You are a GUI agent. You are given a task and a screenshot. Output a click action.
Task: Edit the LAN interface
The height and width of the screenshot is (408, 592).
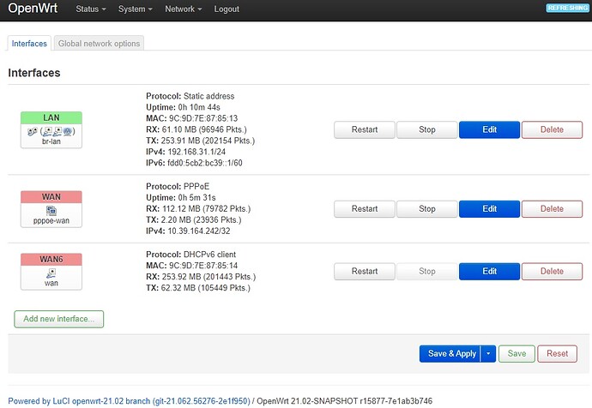pos(489,129)
